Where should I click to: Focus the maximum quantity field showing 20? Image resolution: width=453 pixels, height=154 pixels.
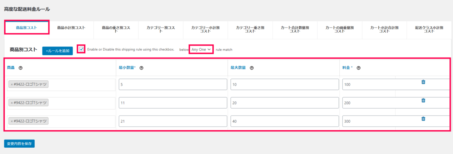click(284, 103)
